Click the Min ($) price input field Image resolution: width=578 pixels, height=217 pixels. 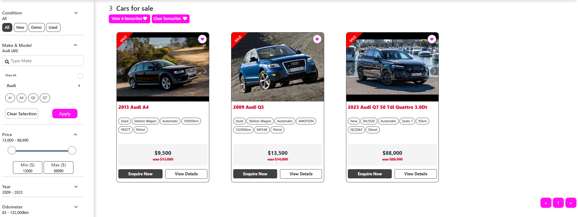click(28, 168)
